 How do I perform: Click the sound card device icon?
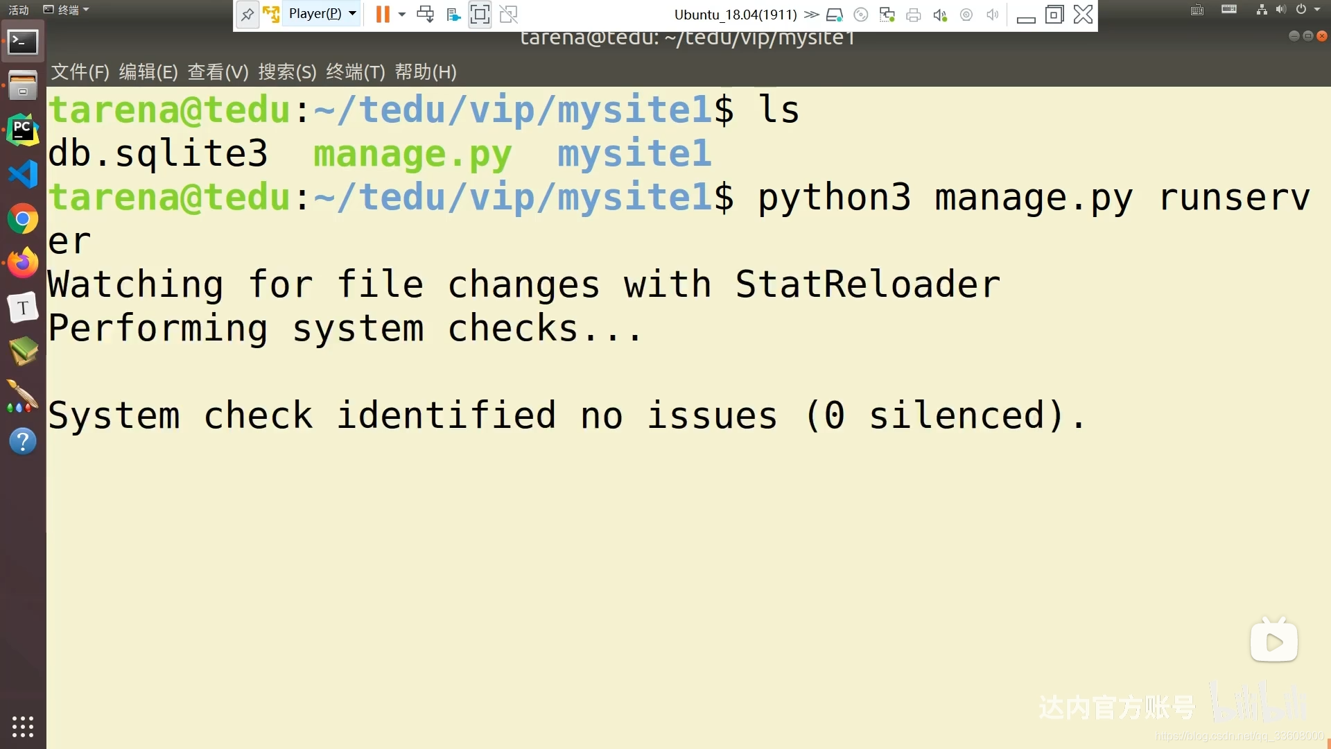click(x=940, y=15)
